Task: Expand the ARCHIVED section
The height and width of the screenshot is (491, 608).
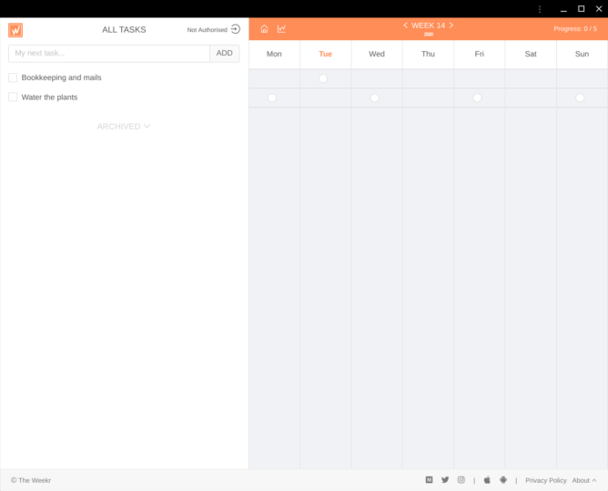Action: click(124, 127)
